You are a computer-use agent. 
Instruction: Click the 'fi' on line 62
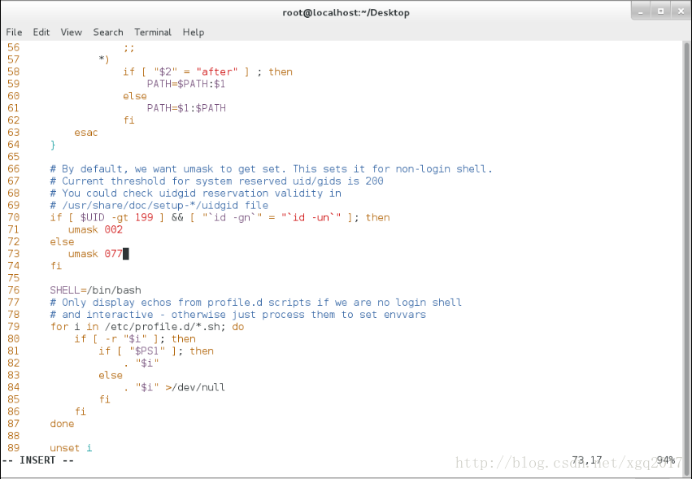click(x=128, y=120)
